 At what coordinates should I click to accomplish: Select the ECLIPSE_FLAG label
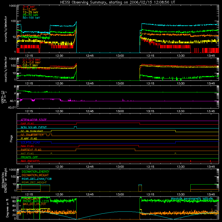click(30, 142)
